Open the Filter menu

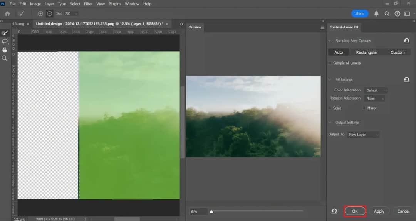tap(88, 4)
